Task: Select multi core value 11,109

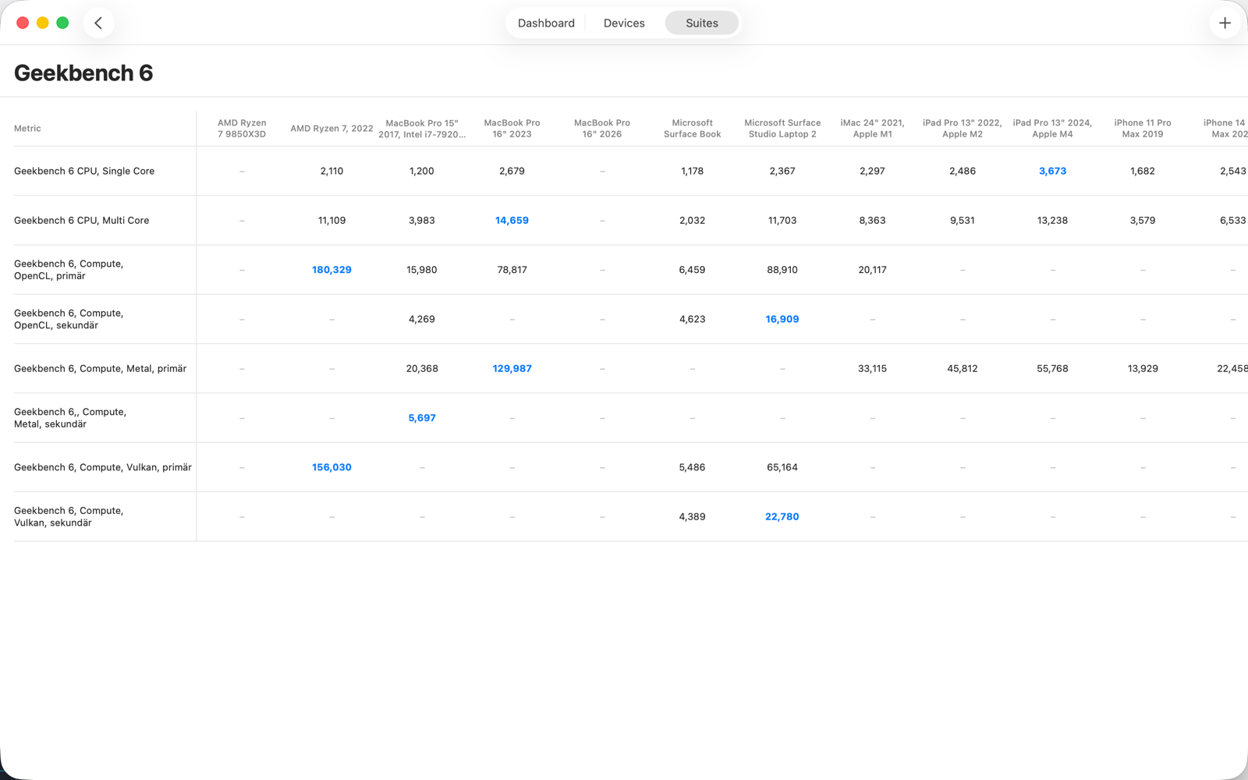Action: 331,221
